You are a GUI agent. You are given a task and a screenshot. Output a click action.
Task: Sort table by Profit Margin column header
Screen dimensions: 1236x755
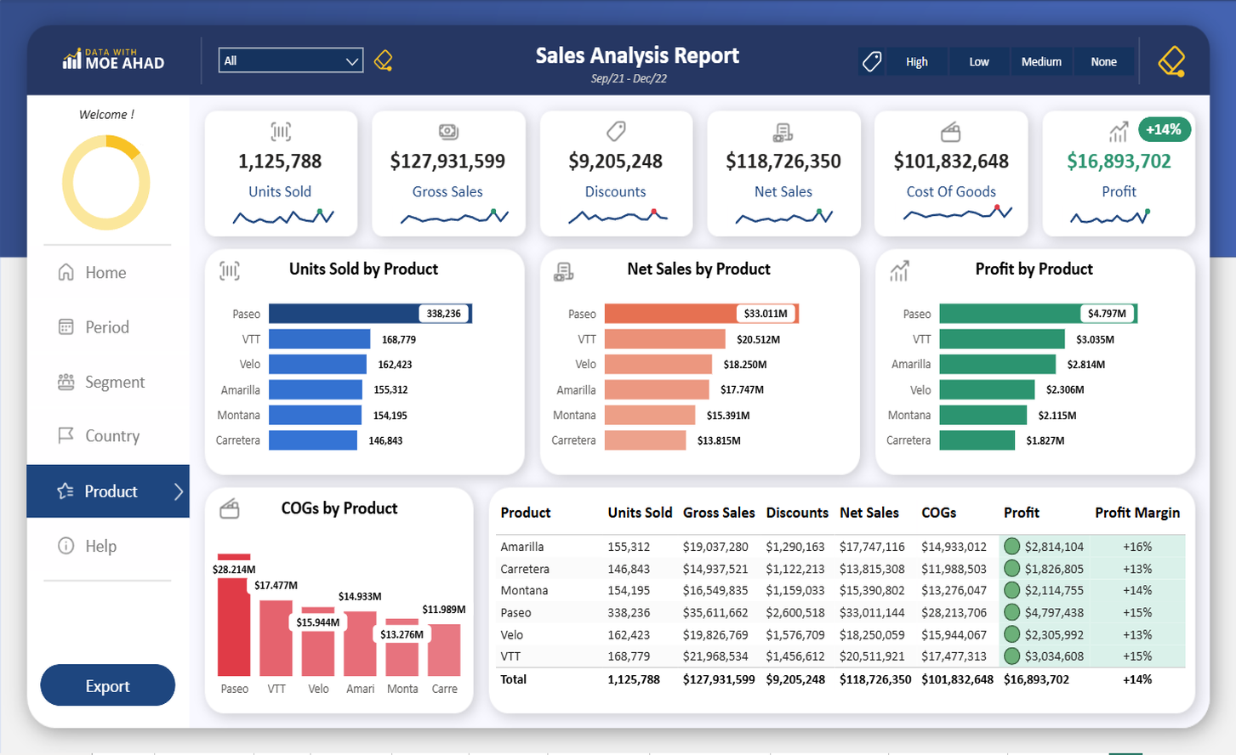[x=1137, y=513]
